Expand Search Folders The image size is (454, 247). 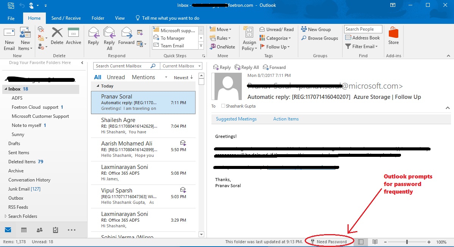coord(6,216)
